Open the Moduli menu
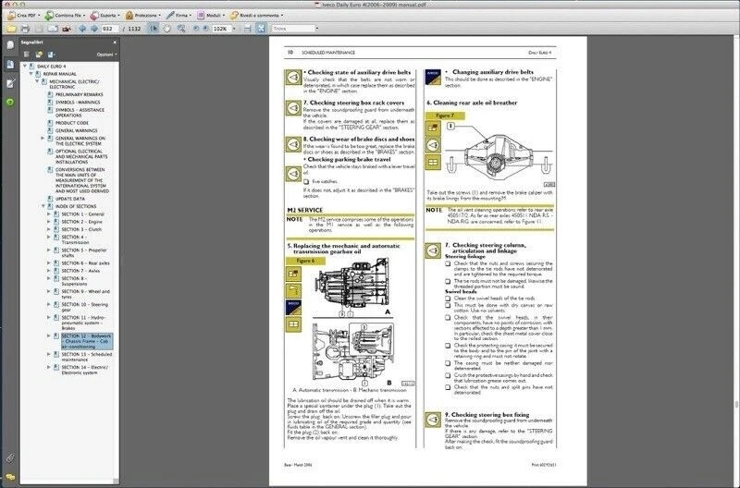 click(x=211, y=15)
